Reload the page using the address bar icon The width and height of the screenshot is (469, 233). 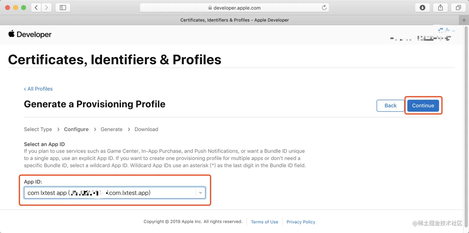[324, 8]
